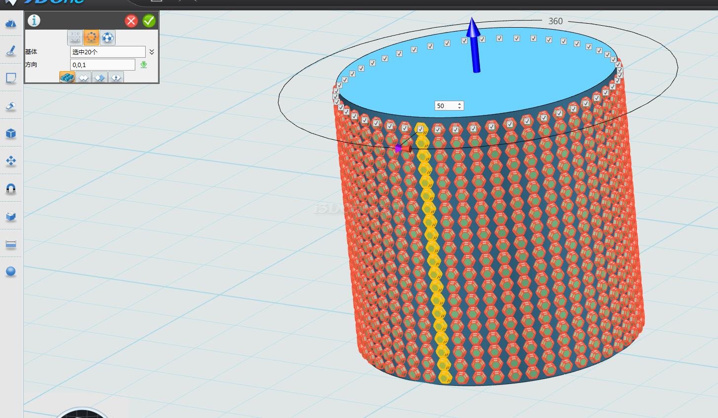Select the measure distance tool in sidebar
Viewport: 718px width, 418px height.
[10, 244]
